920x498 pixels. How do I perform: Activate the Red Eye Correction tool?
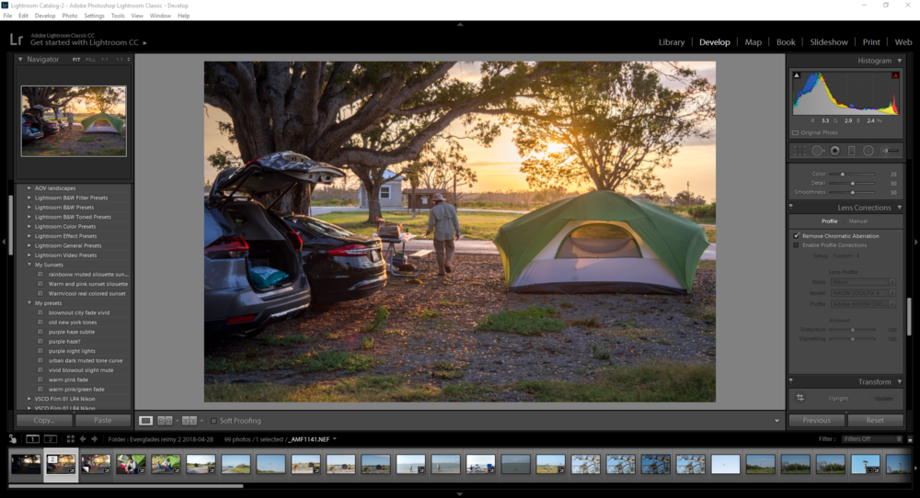(x=834, y=150)
